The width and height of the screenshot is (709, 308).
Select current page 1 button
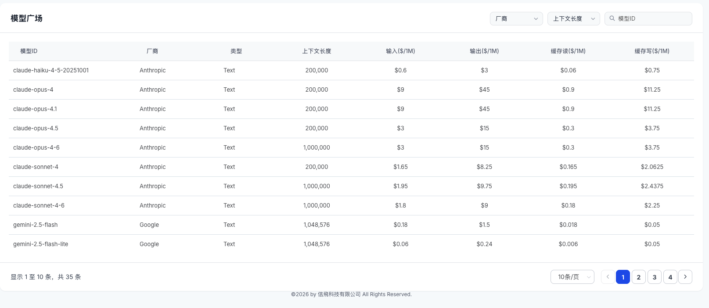point(623,277)
